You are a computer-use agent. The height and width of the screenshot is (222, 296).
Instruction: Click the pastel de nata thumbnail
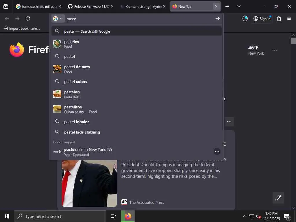[57, 69]
